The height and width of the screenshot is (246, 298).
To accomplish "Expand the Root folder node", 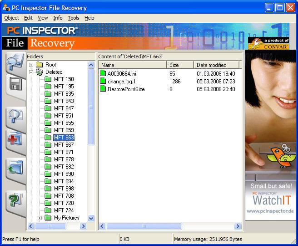I will click(x=31, y=65).
